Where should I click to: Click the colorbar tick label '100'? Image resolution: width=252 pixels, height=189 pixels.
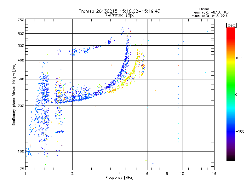point(238,58)
